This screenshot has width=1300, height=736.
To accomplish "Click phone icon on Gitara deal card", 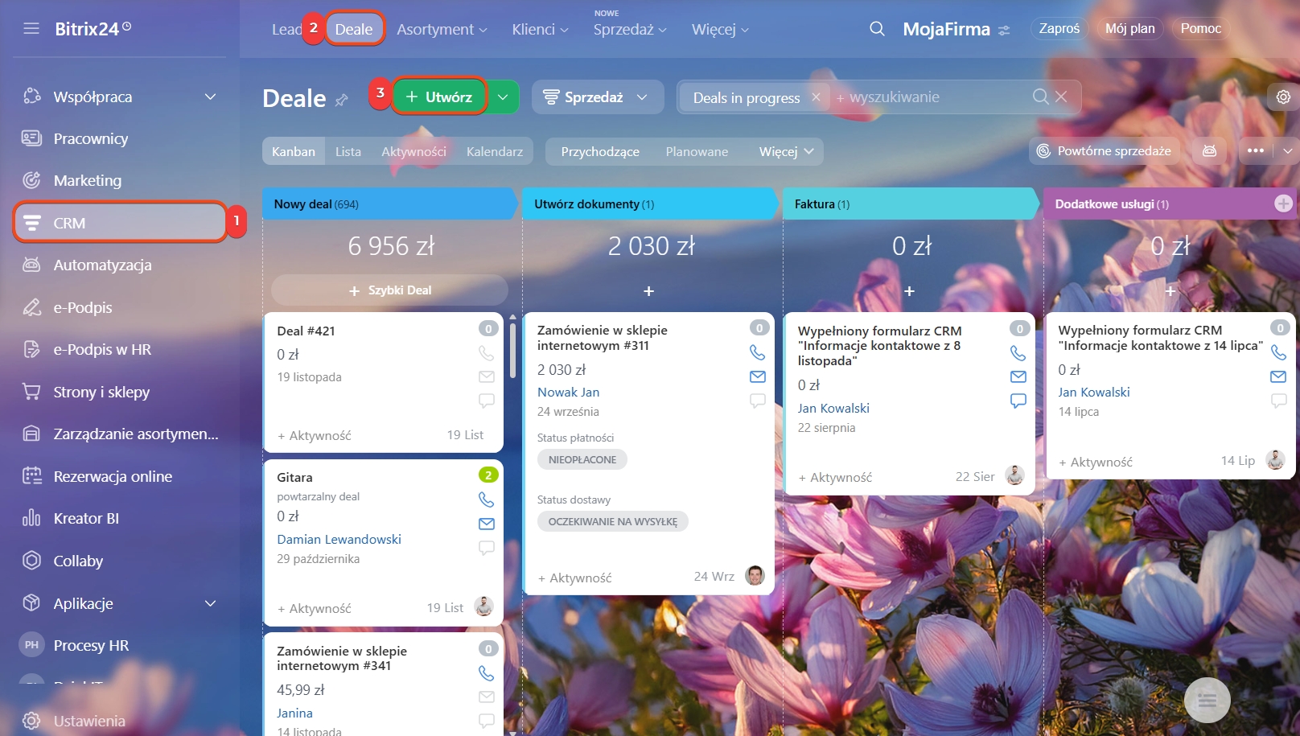I will point(486,500).
